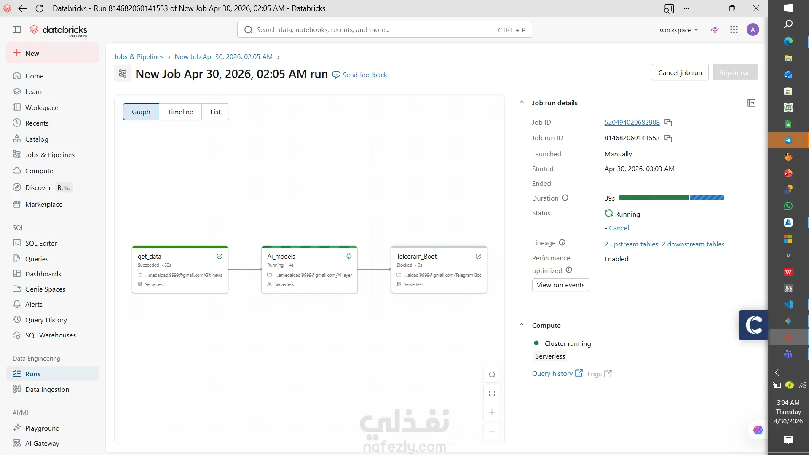Open Runs under Data Engineering

(x=53, y=374)
